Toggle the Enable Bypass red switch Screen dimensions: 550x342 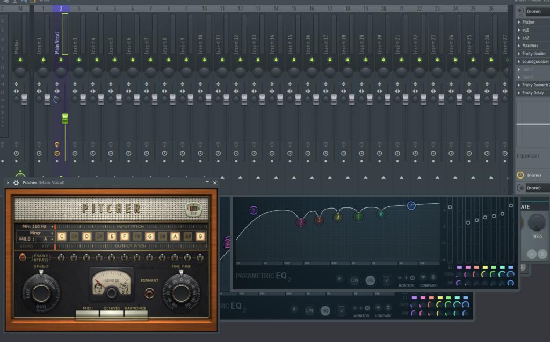click(x=22, y=257)
